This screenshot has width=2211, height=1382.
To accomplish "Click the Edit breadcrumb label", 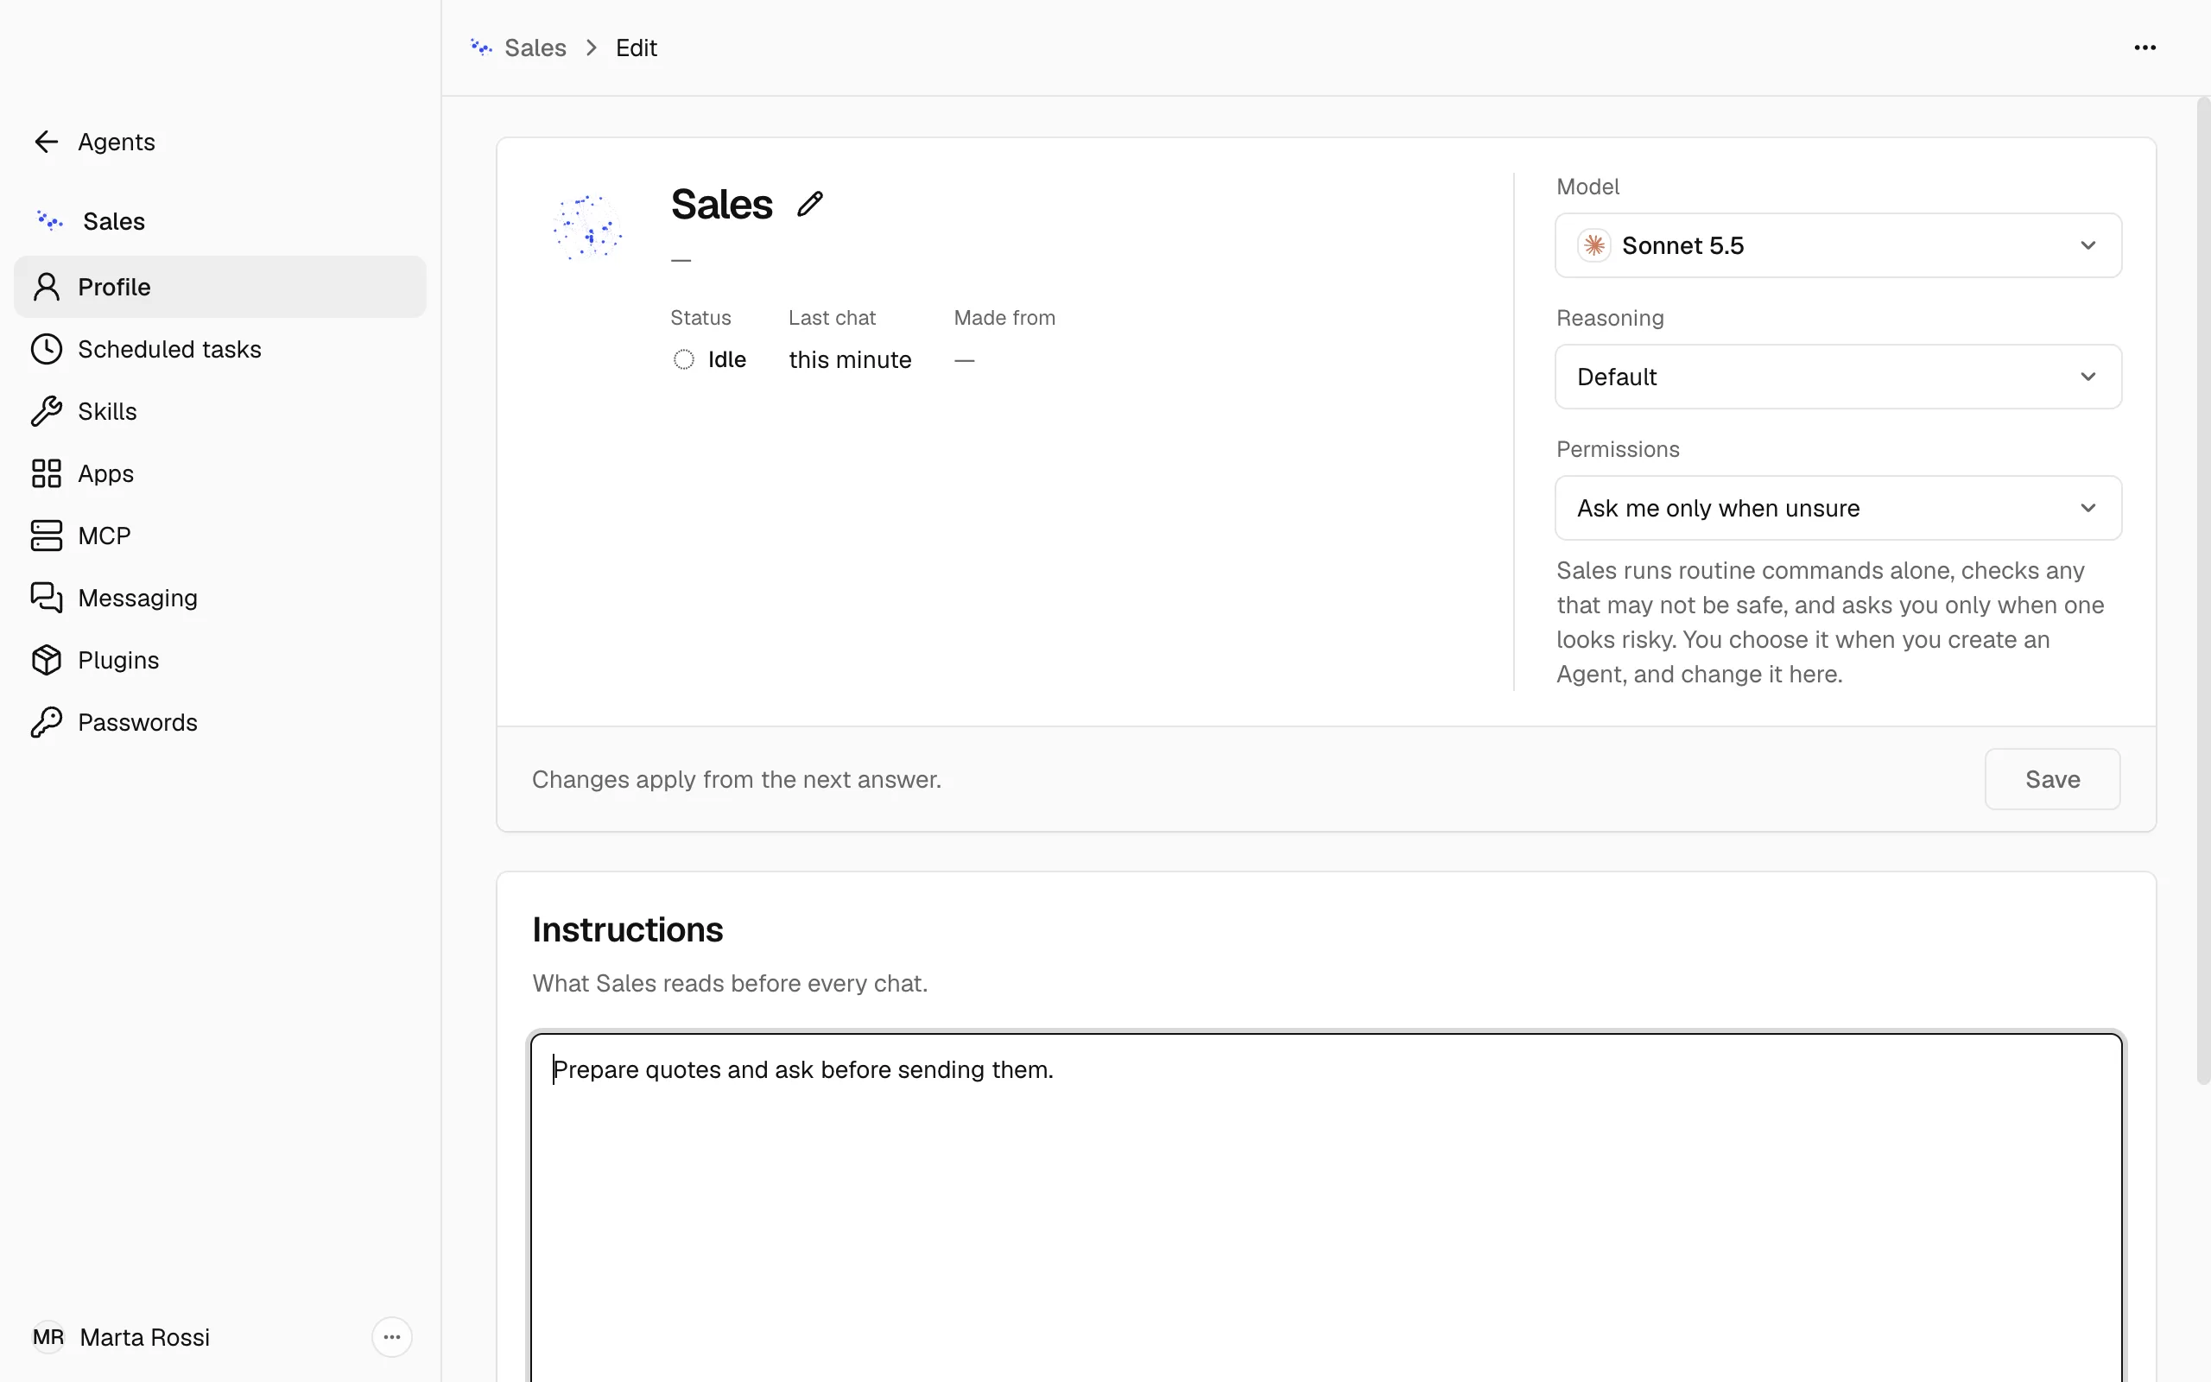I will [x=636, y=48].
